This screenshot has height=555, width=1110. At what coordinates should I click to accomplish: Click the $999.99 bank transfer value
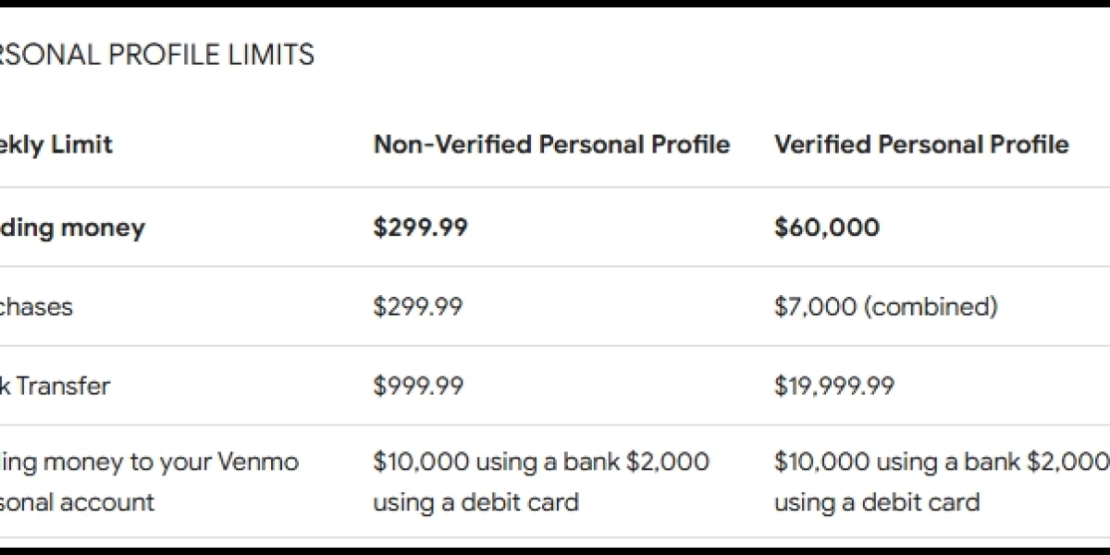pos(418,385)
